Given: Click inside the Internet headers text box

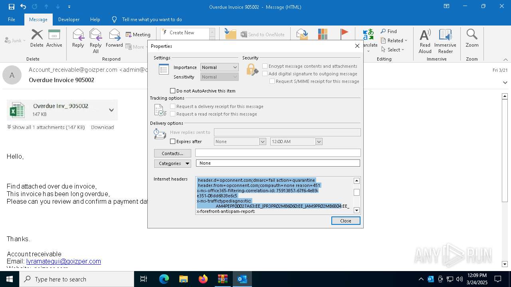Looking at the screenshot, I should pos(274,196).
